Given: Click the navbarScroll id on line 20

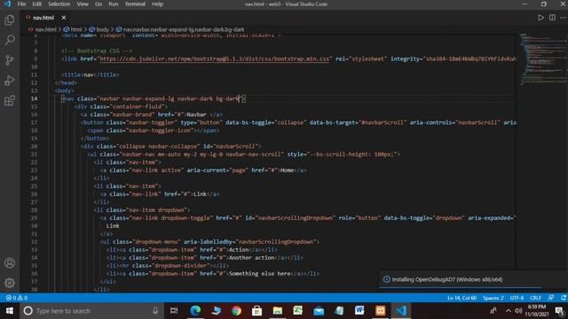Looking at the screenshot, I should 235,146.
